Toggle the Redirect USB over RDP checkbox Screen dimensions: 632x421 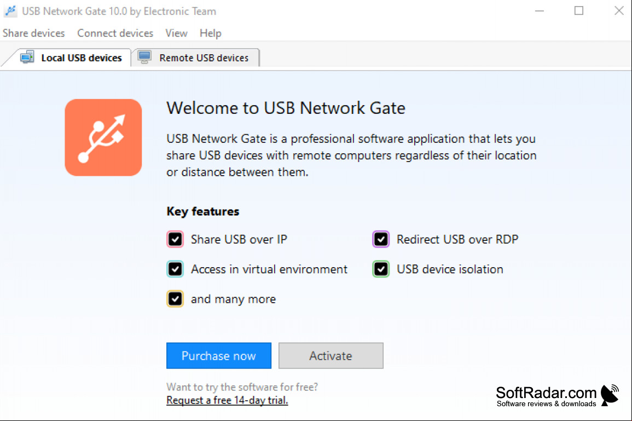[380, 239]
